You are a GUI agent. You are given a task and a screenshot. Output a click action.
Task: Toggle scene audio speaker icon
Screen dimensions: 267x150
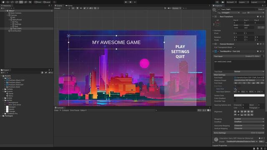(x=81, y=8)
